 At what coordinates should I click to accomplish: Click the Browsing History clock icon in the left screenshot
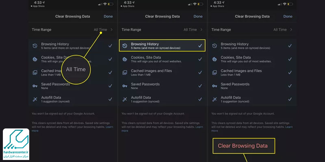point(35,46)
